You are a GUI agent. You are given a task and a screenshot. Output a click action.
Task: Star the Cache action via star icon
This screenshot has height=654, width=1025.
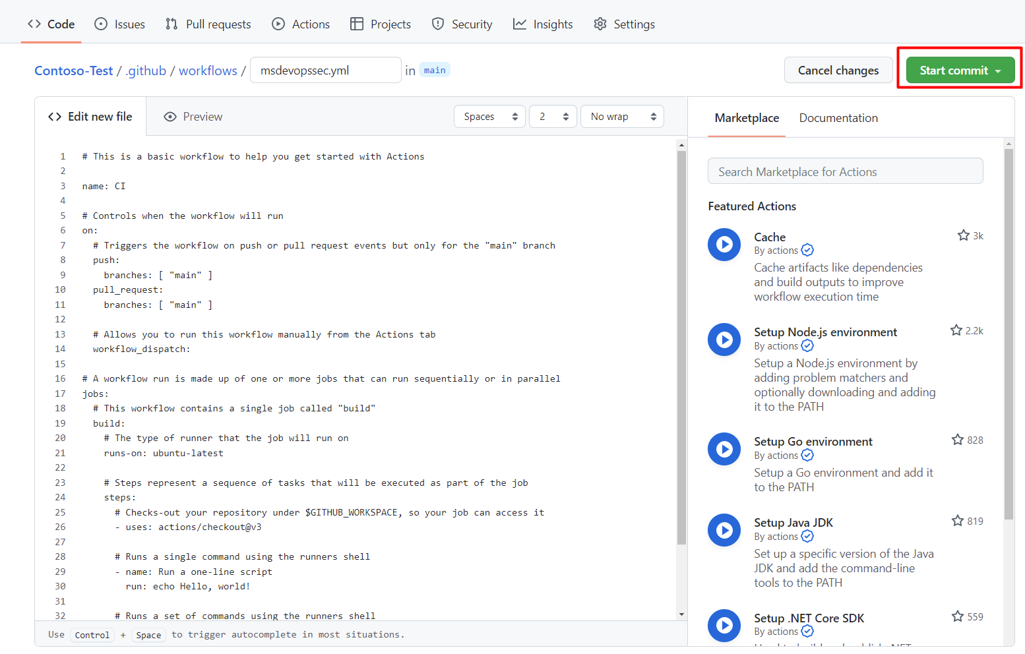tap(962, 235)
